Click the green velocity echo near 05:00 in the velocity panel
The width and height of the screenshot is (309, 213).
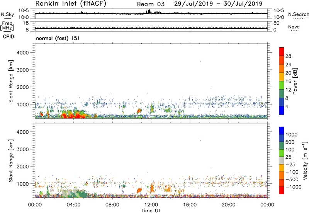pos(83,194)
